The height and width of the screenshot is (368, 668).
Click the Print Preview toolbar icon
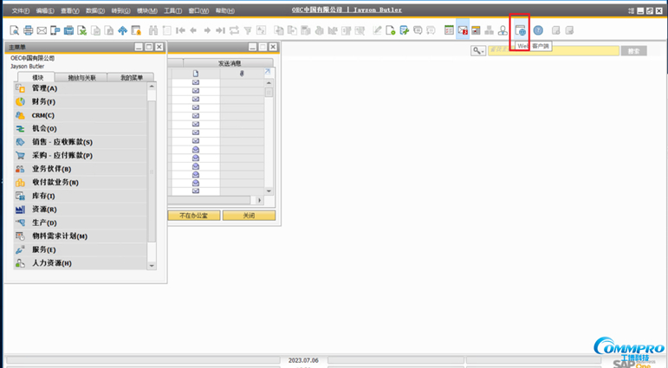click(x=15, y=30)
